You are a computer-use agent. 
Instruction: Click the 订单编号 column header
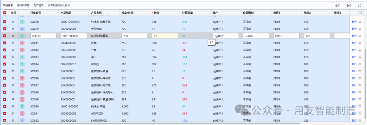pyautogui.click(x=36, y=13)
